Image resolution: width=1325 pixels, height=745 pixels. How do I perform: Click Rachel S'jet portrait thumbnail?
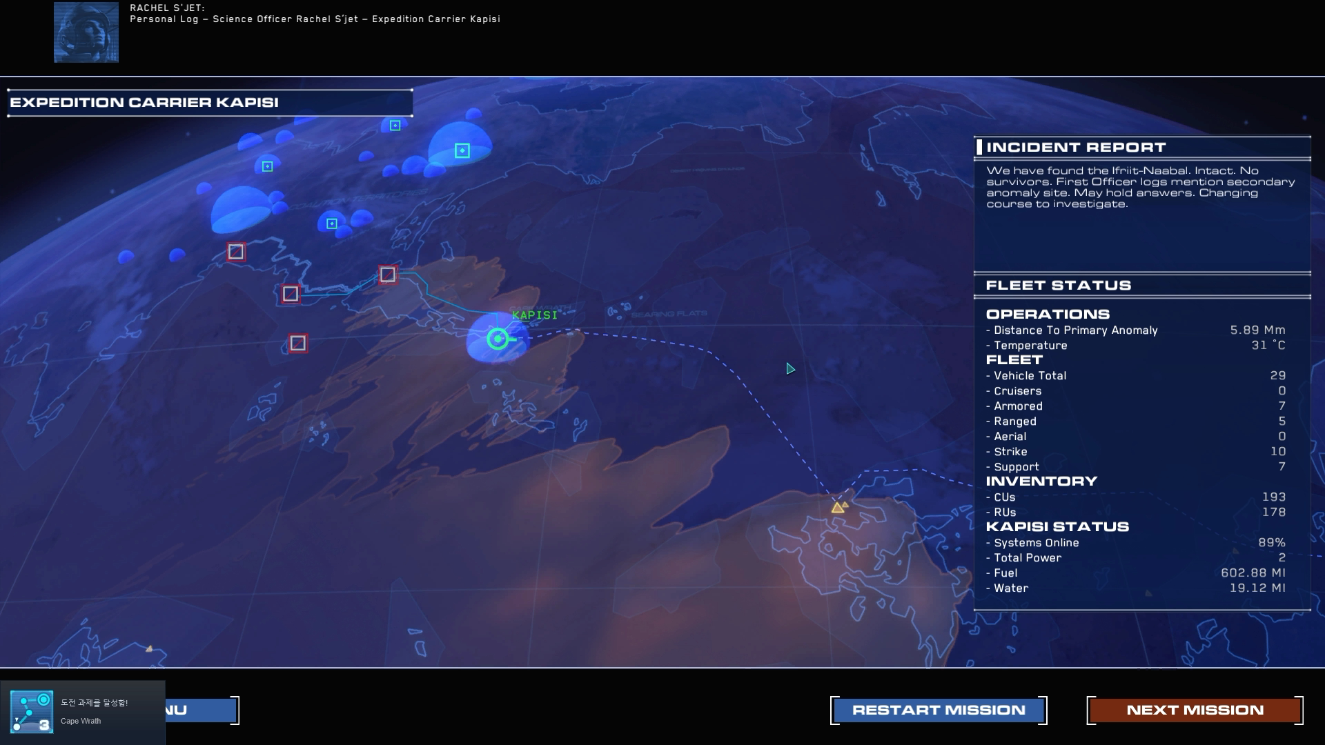[86, 32]
